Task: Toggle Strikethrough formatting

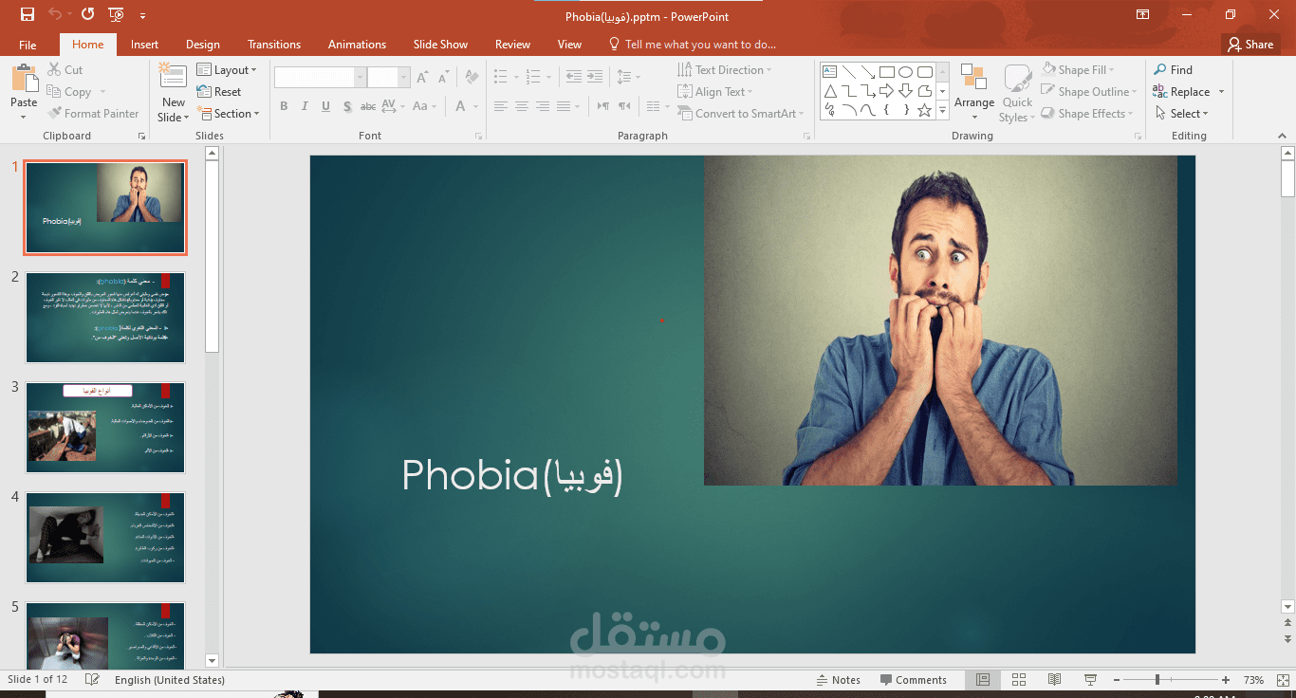Action: coord(367,106)
